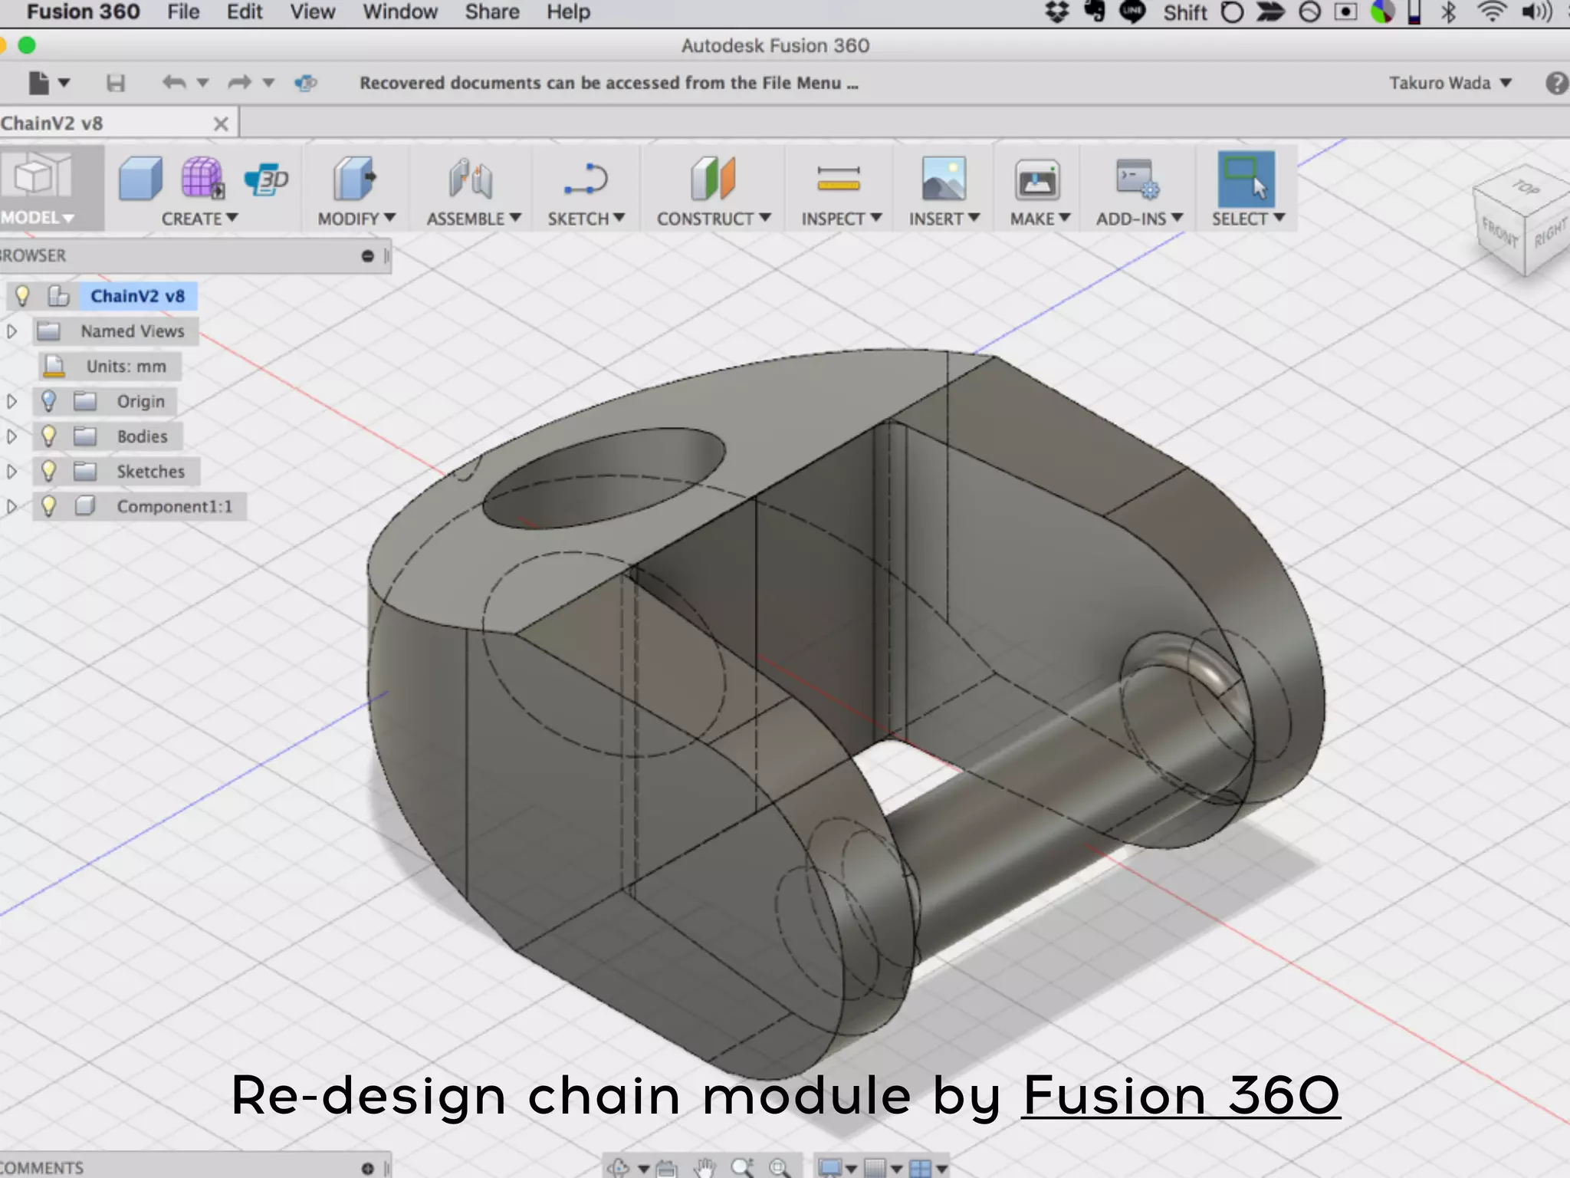Screen dimensions: 1570x1178
Task: Toggle visibility of Bodies folder
Action: coord(48,436)
